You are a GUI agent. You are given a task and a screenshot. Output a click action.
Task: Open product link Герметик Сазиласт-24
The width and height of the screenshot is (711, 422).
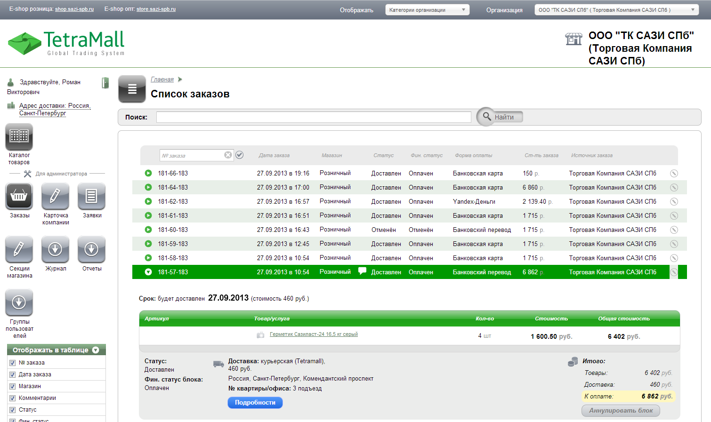click(314, 334)
